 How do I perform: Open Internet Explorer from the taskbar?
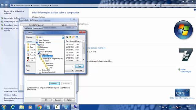tap(13, 107)
